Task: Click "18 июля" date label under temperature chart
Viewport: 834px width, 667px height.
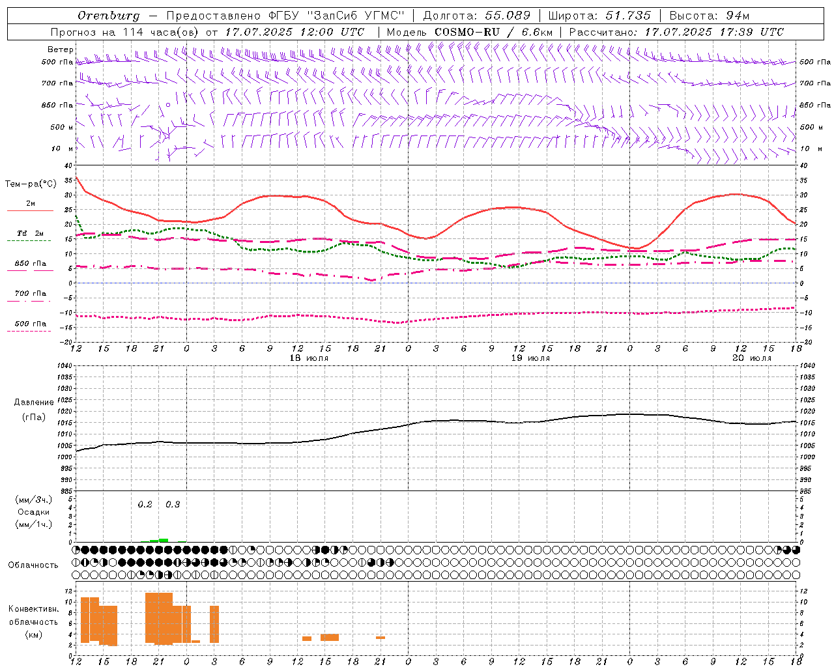Action: click(x=309, y=358)
